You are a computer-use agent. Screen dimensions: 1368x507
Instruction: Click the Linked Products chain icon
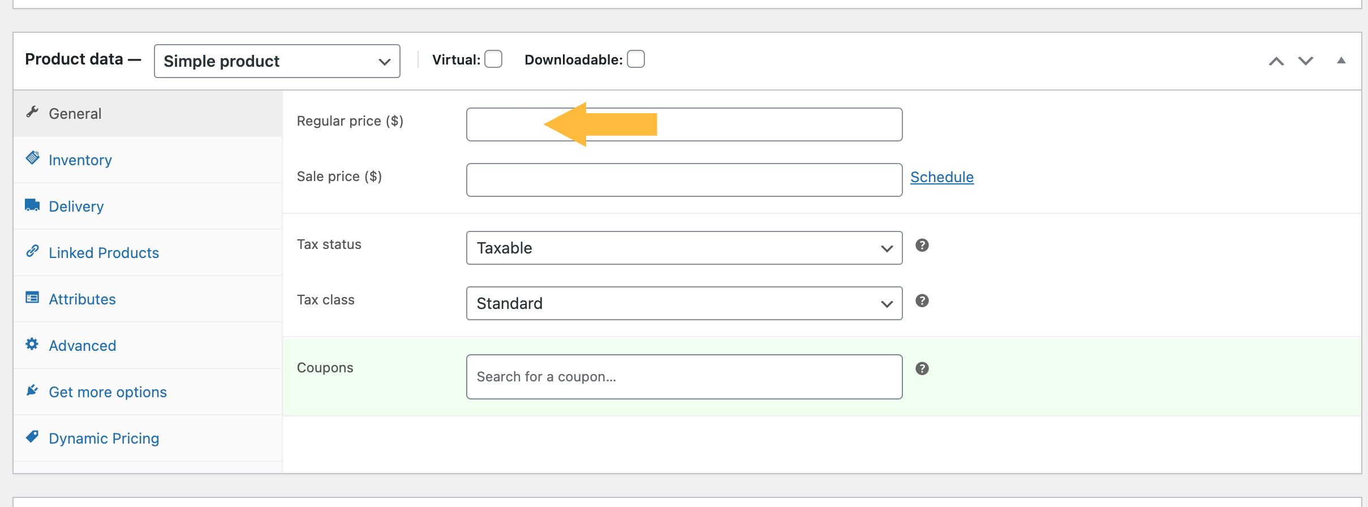pyautogui.click(x=32, y=251)
